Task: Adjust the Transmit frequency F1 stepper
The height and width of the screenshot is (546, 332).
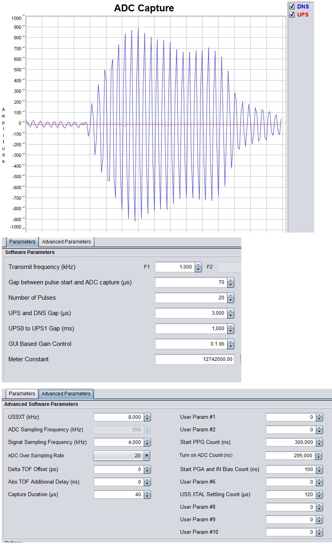Action: [198, 267]
